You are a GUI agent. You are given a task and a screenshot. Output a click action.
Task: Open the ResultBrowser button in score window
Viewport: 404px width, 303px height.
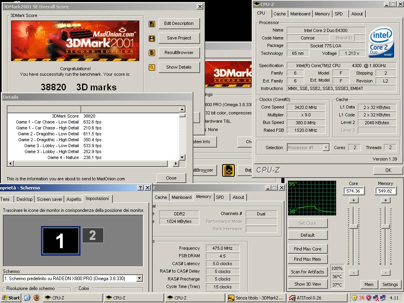pos(179,52)
